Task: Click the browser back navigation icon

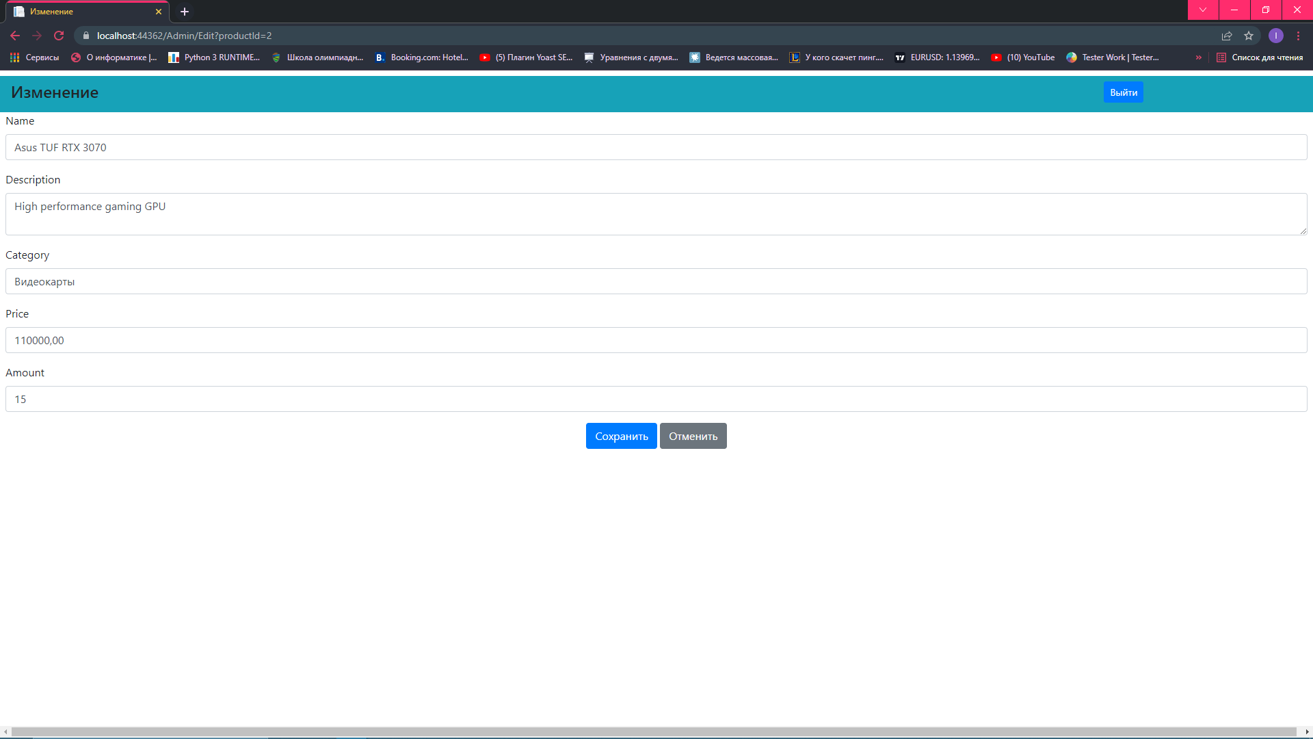Action: [15, 36]
